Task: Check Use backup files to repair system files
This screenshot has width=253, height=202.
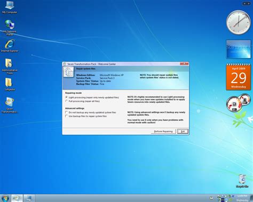Action: (66, 116)
